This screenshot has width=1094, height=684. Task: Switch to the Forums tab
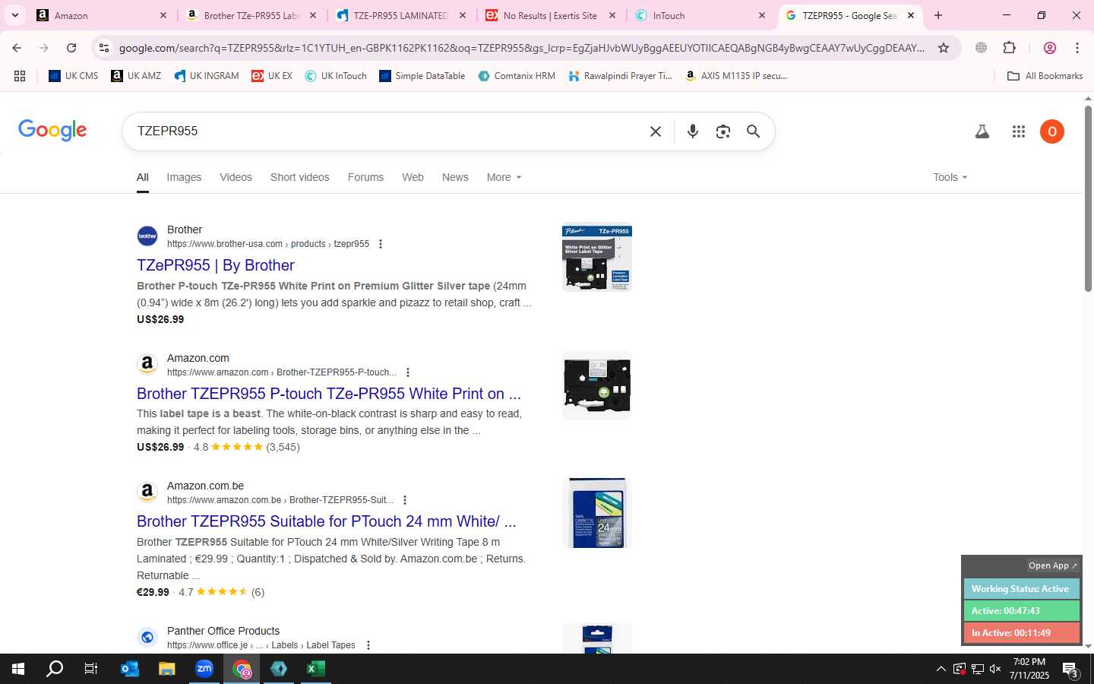click(x=365, y=177)
